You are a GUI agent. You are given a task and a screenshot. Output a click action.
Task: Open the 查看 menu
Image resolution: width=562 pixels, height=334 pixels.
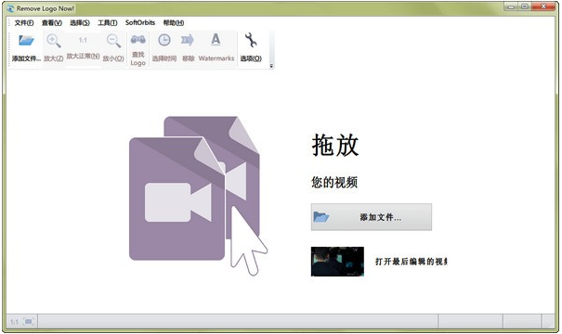pyautogui.click(x=52, y=23)
